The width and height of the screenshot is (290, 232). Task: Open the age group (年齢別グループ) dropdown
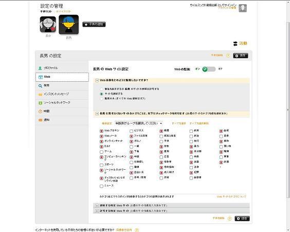coord(138,123)
